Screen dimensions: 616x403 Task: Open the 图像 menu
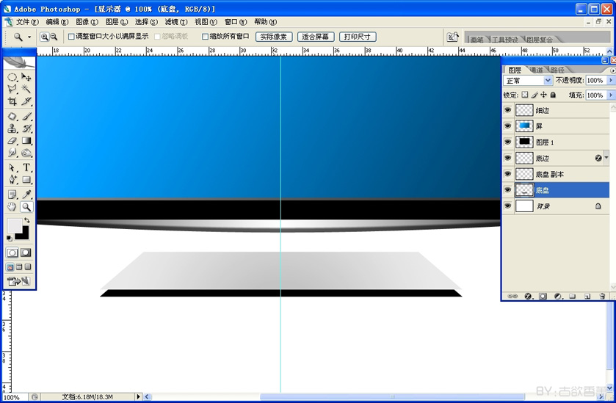pyautogui.click(x=87, y=22)
